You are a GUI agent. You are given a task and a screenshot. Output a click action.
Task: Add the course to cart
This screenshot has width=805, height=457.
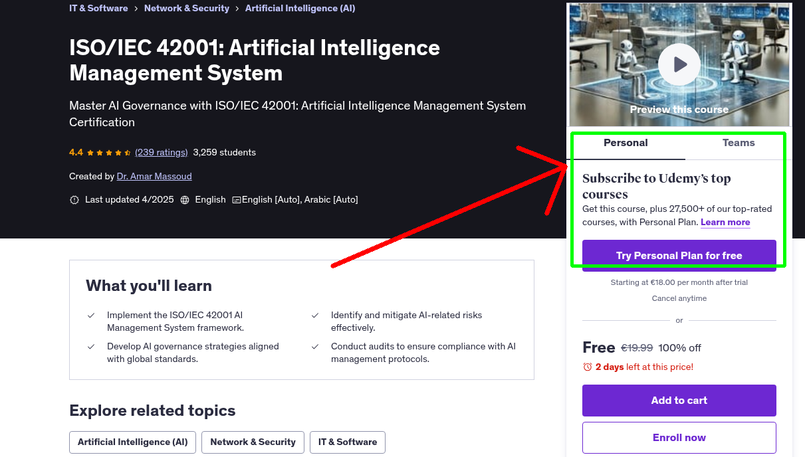point(679,400)
